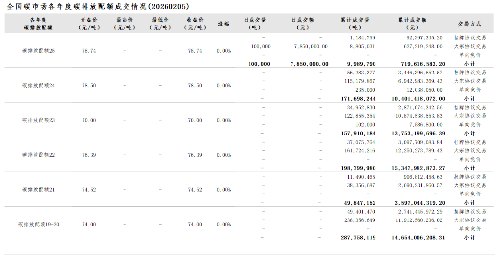Select the 碳排放配额19-20 row label
Image resolution: width=500 pixels, height=256 pixels.
click(39, 224)
